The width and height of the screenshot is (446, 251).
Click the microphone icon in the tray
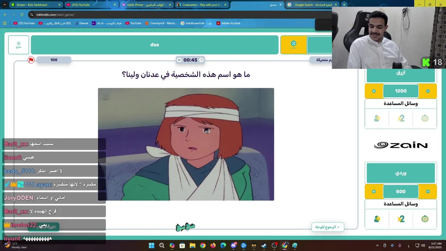pyautogui.click(x=400, y=245)
